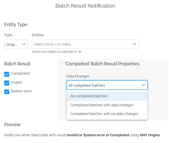Collapse the Data Changes dropdown box
The width and height of the screenshot is (169, 143).
coord(107,85)
